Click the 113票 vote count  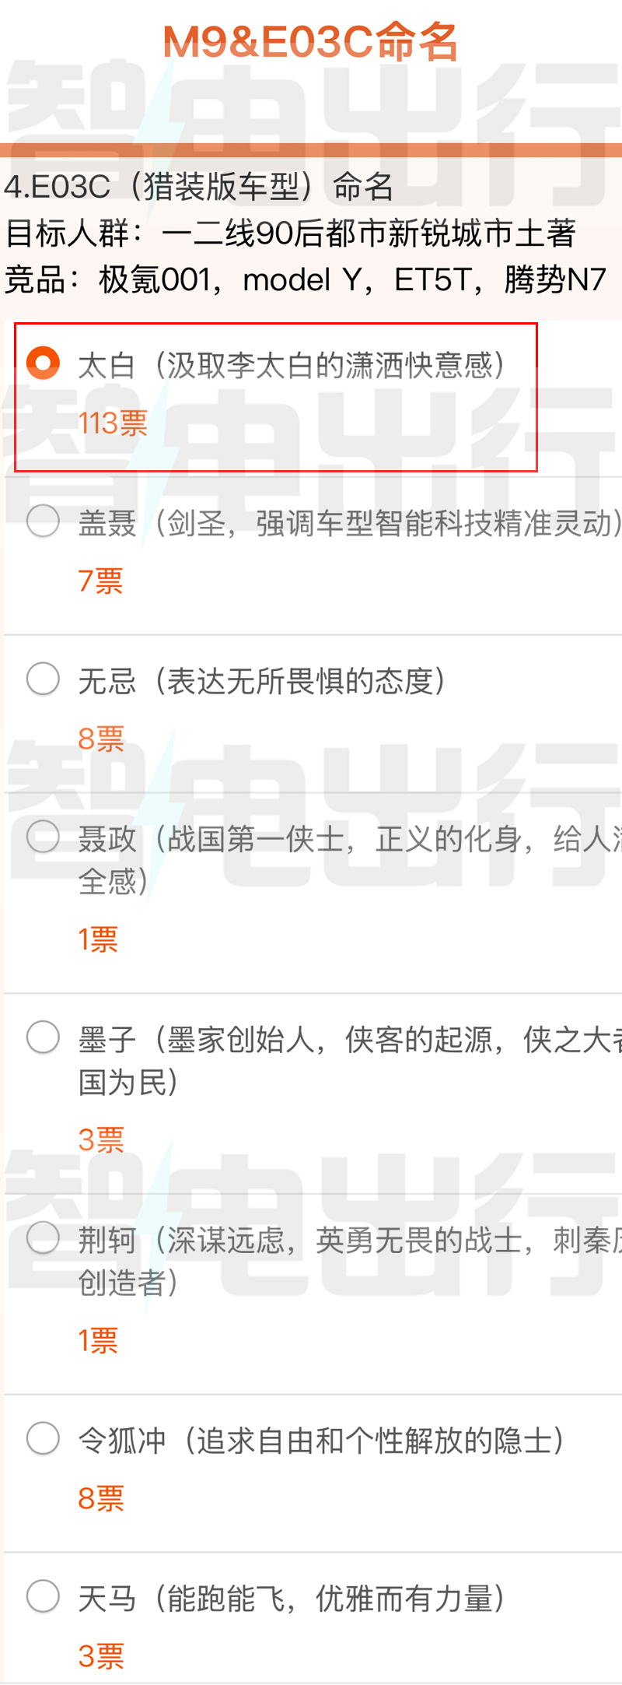click(113, 423)
